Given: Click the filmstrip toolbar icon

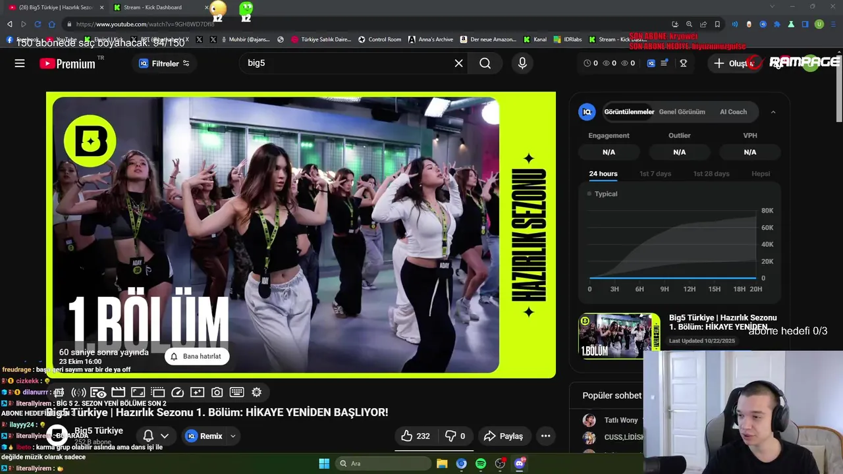Looking at the screenshot, I should click(157, 392).
